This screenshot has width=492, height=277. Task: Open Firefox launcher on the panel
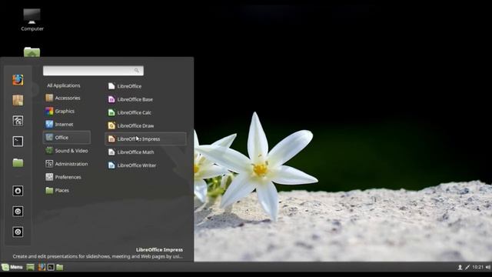click(x=42, y=267)
